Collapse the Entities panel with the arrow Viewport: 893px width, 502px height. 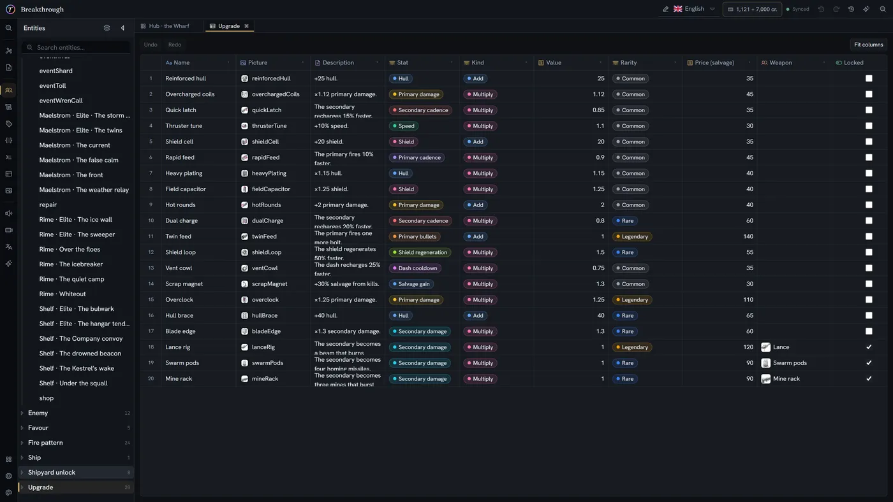123,28
